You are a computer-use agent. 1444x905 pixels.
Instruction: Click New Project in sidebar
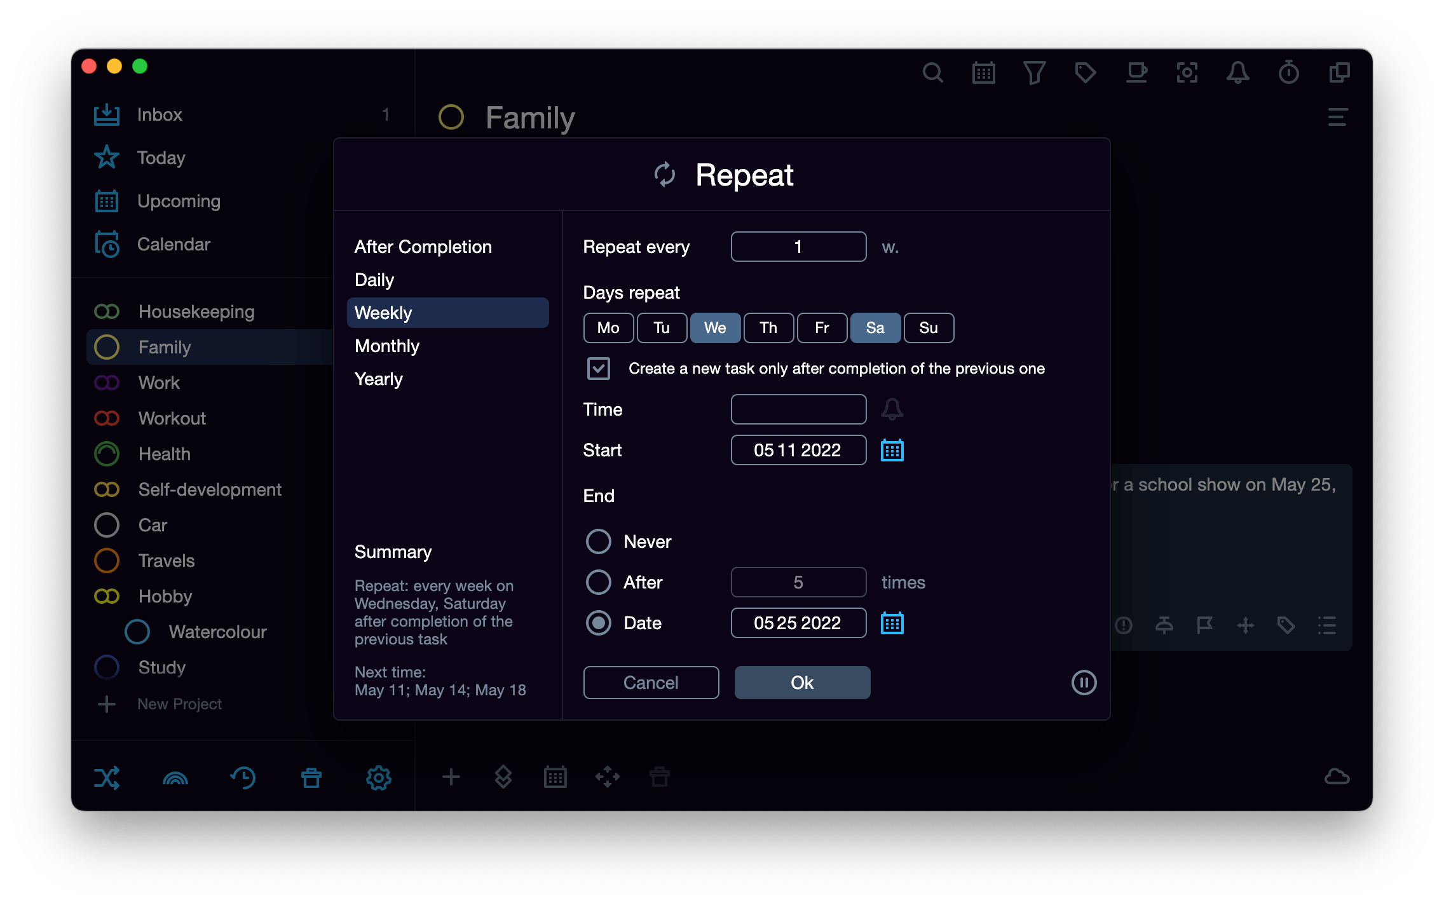[179, 704]
